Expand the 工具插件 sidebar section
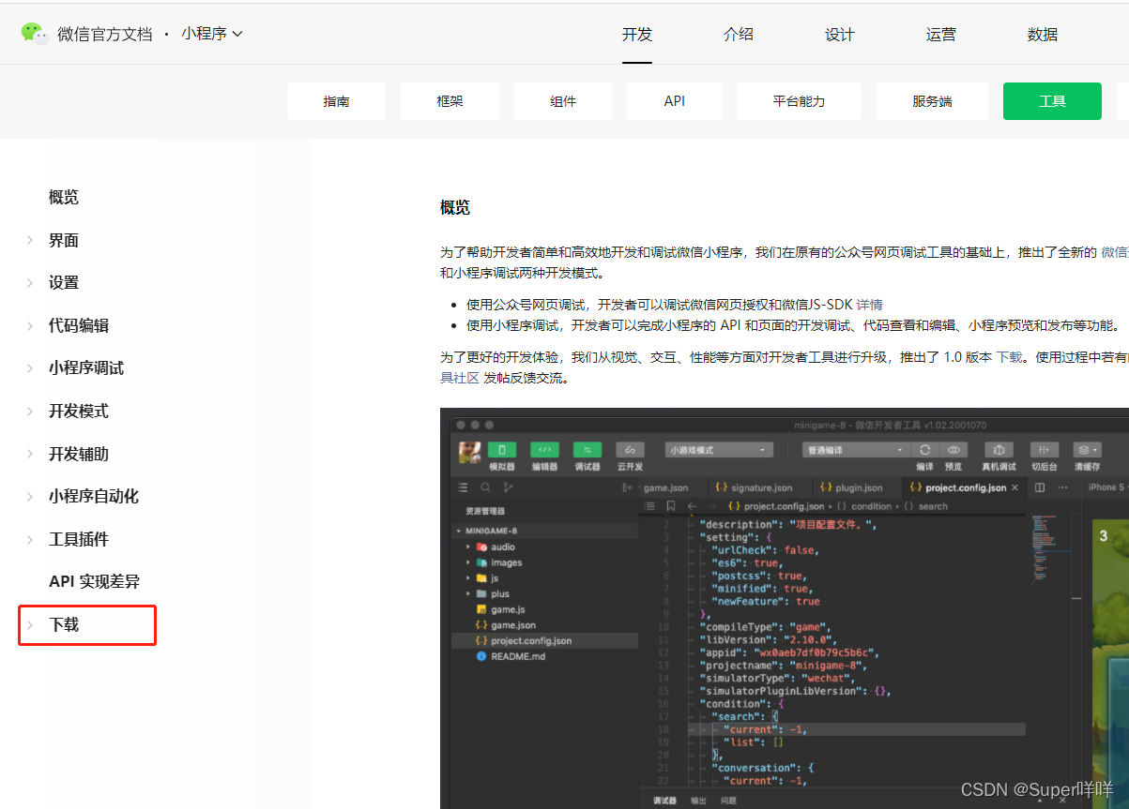This screenshot has height=809, width=1129. (x=79, y=540)
